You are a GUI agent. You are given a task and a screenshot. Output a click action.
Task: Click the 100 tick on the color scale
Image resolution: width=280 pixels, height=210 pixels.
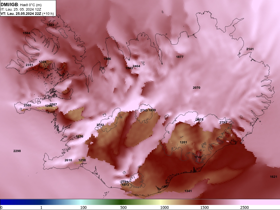tap(83, 207)
